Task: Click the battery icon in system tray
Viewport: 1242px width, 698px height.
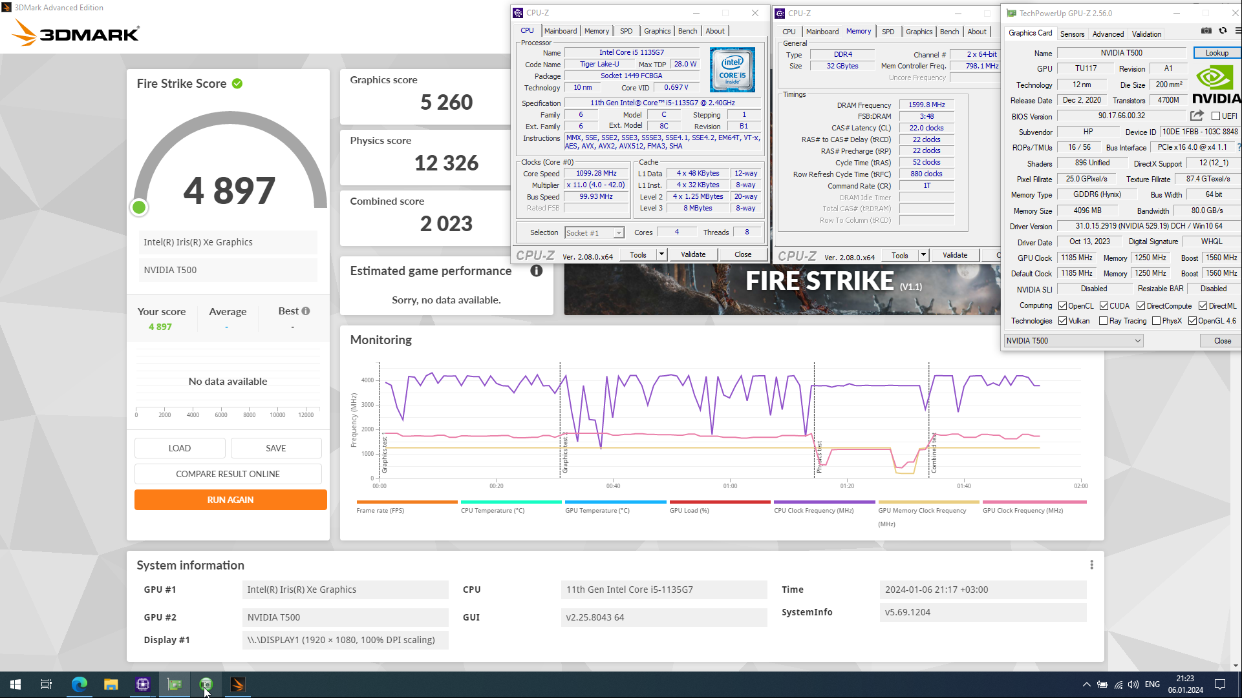Action: pyautogui.click(x=1102, y=684)
